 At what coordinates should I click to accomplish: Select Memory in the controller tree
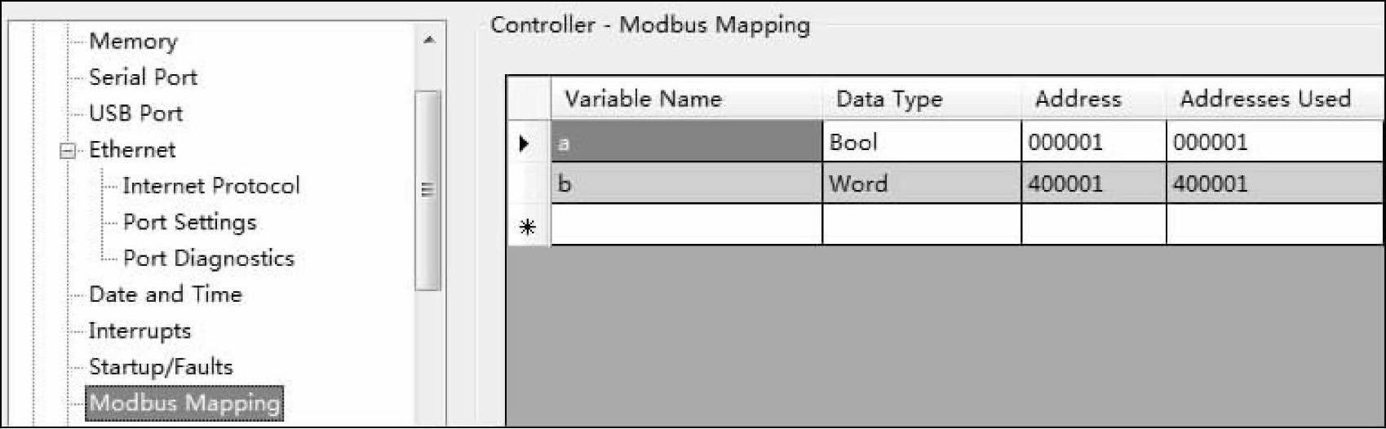point(133,41)
